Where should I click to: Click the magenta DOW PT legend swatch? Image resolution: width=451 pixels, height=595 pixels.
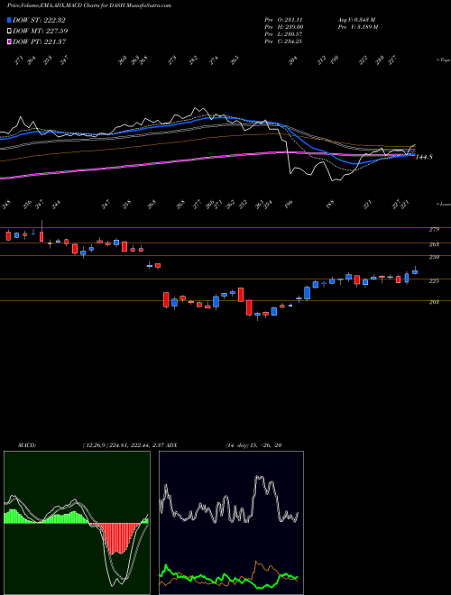coord(9,41)
